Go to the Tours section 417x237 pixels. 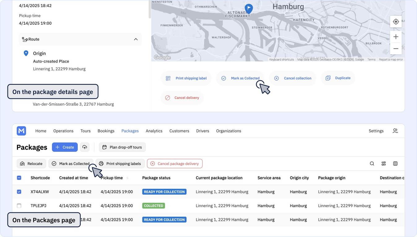click(x=85, y=131)
